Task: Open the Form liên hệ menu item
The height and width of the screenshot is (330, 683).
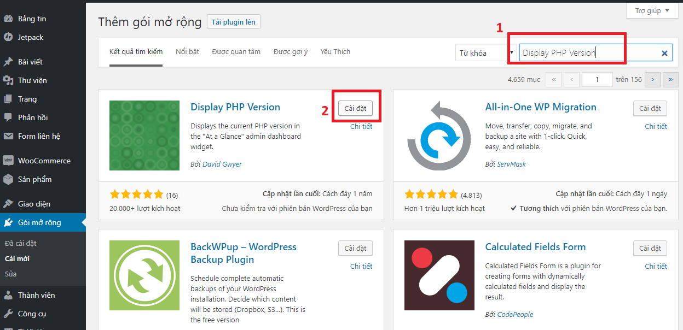Action: [x=43, y=136]
